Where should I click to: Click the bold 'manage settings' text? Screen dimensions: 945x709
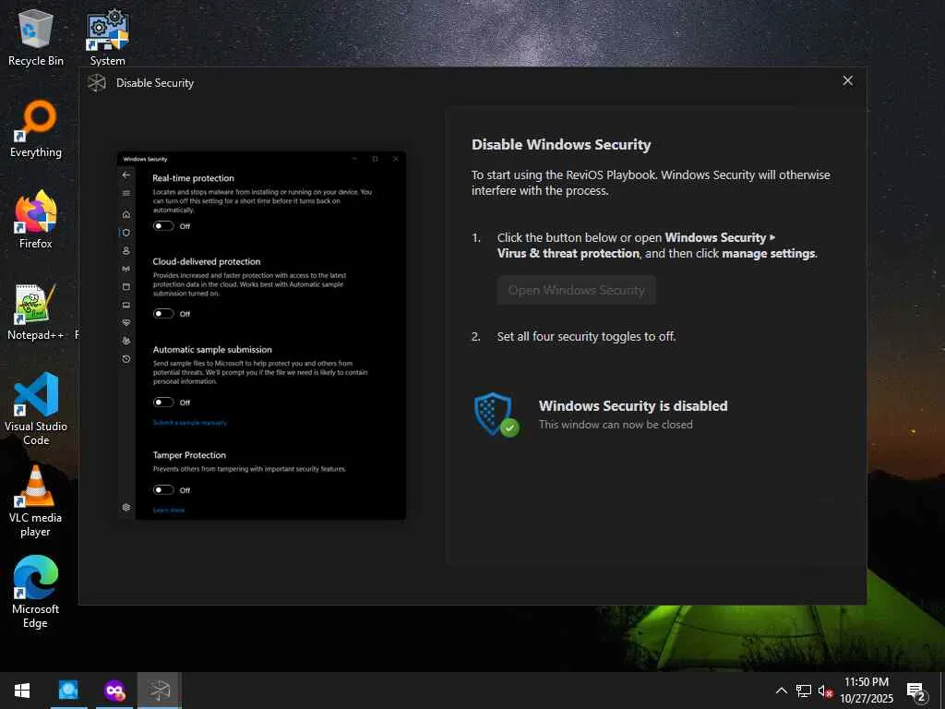pyautogui.click(x=769, y=253)
